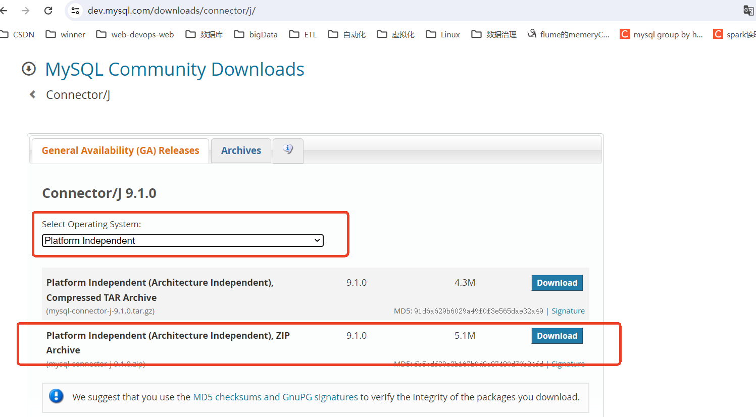Switch to the Archives tab
Viewport: 756px width, 417px height.
coord(241,150)
